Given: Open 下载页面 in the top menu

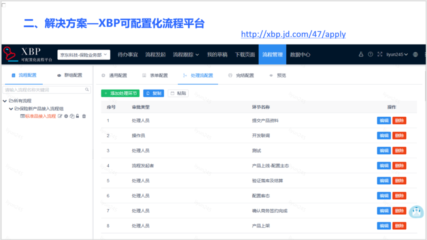Looking at the screenshot, I should pos(245,54).
